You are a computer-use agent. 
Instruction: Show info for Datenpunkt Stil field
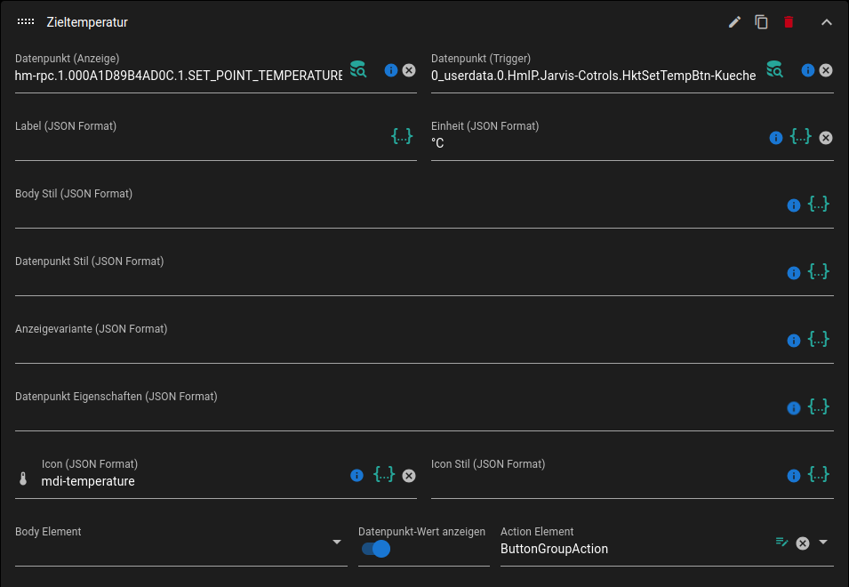[x=794, y=273]
